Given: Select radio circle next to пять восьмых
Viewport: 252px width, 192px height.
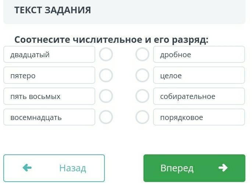Looking at the screenshot, I should point(106,96).
